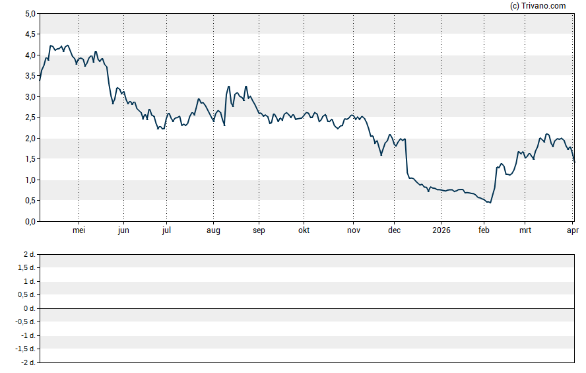586x373 pixels.
Task: Select the 'mei' month label
Action: (79, 230)
